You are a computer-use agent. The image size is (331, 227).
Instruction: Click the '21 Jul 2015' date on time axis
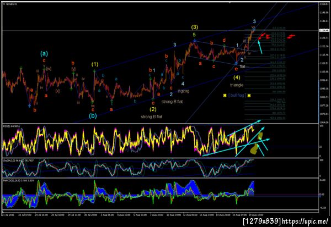[7, 215]
